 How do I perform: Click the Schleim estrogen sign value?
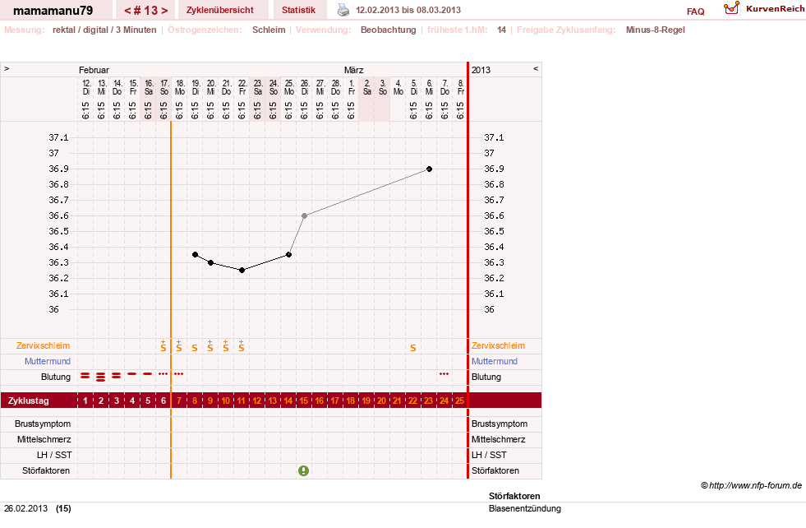pyautogui.click(x=269, y=30)
